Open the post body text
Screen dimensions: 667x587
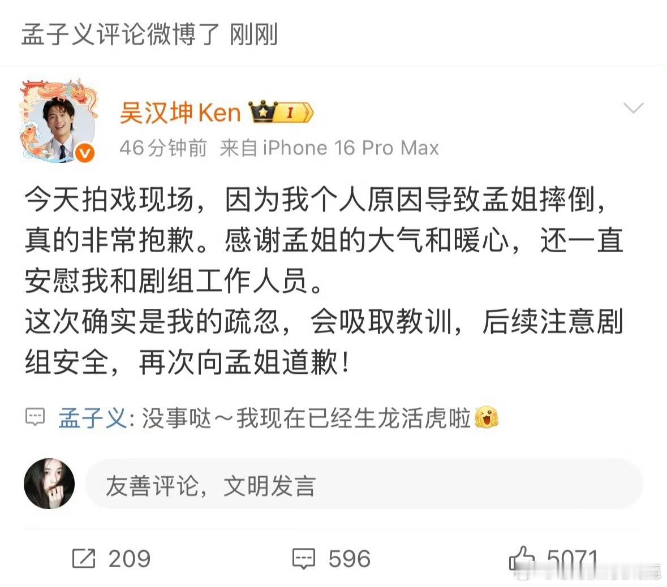click(324, 281)
